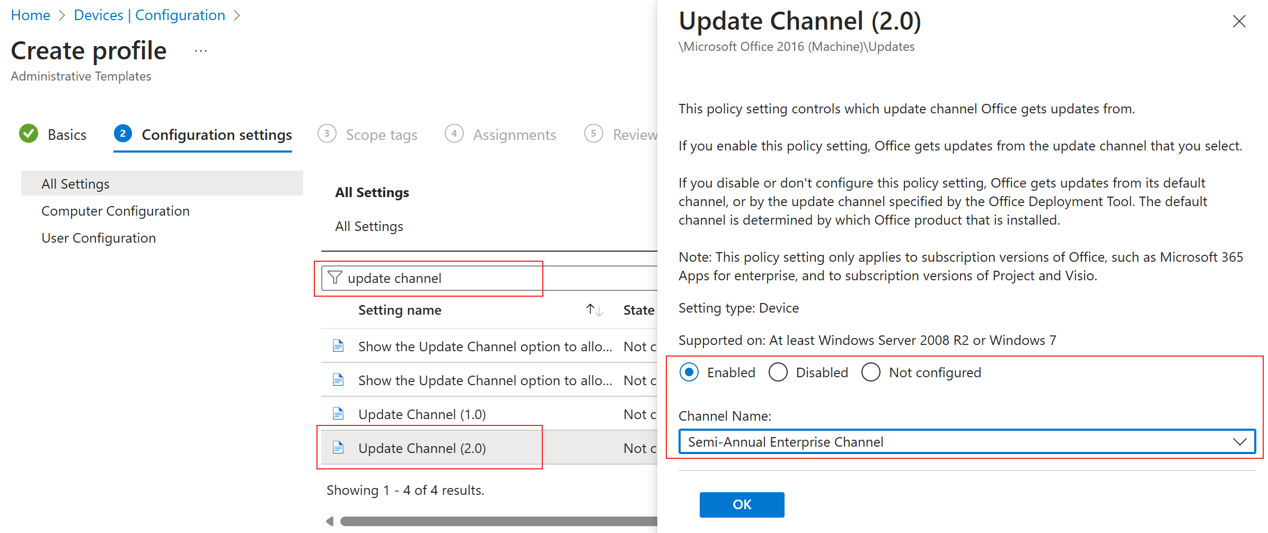Open the Update Channel (2.0) setting
This screenshot has width=1268, height=533.
coord(422,448)
